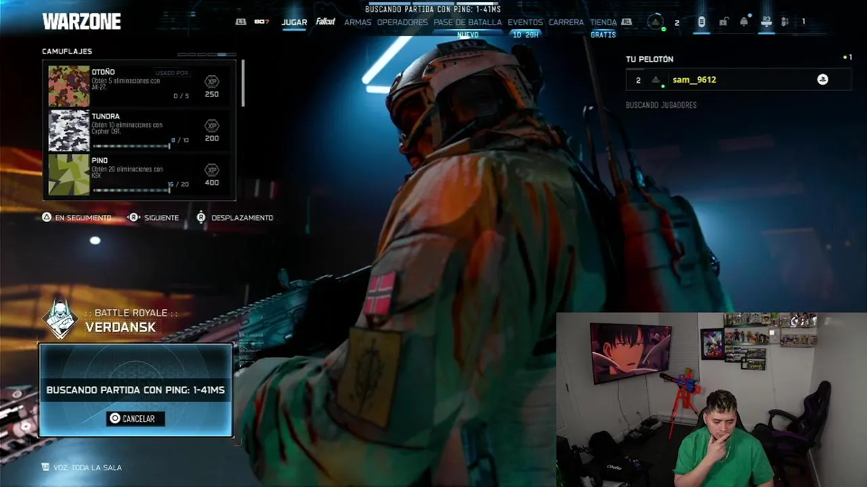Click the '250' XP reward value
867x487 pixels.
click(x=212, y=95)
